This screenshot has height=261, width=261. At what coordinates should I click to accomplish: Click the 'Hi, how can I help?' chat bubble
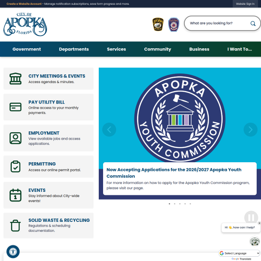(241, 228)
